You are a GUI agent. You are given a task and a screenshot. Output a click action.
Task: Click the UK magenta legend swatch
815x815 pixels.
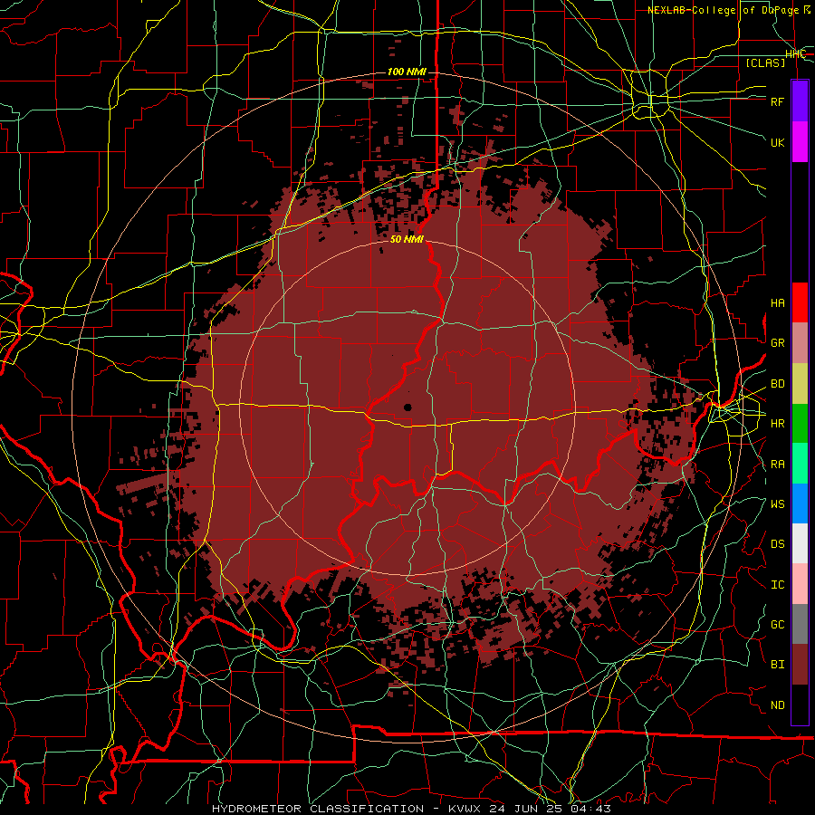[x=800, y=142]
